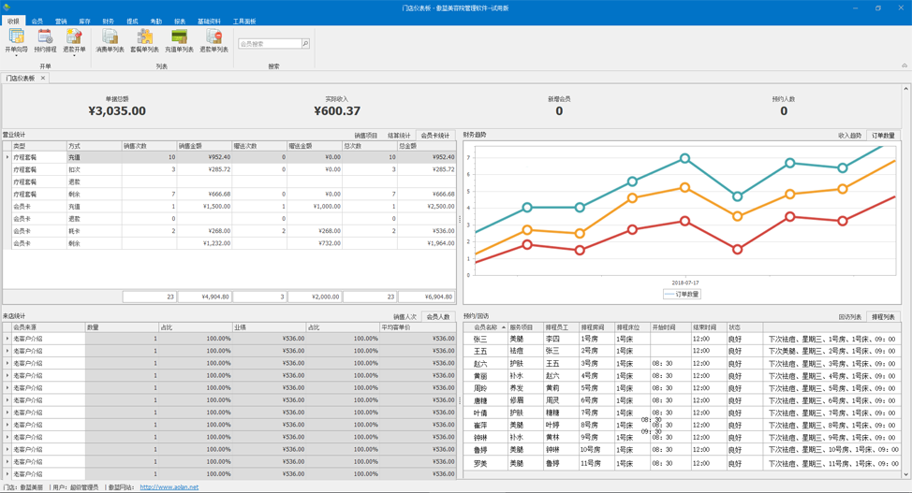912x493 pixels.
Task: Collapse the ribbon using the chevron arrow
Action: pyautogui.click(x=904, y=66)
